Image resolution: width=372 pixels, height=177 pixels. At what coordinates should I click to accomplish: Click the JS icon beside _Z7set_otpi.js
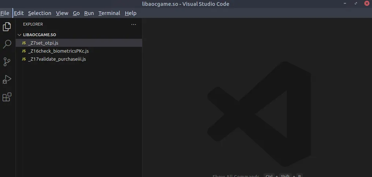pyautogui.click(x=24, y=43)
